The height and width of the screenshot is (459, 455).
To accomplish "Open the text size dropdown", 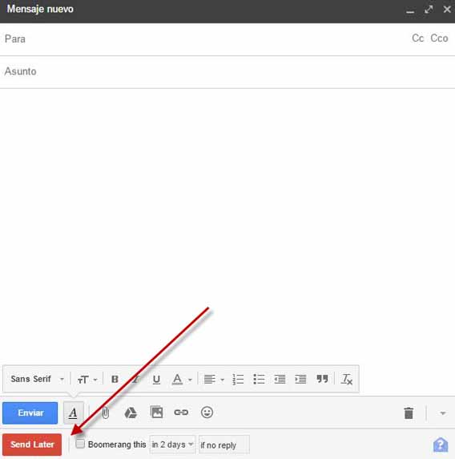I will click(x=87, y=380).
